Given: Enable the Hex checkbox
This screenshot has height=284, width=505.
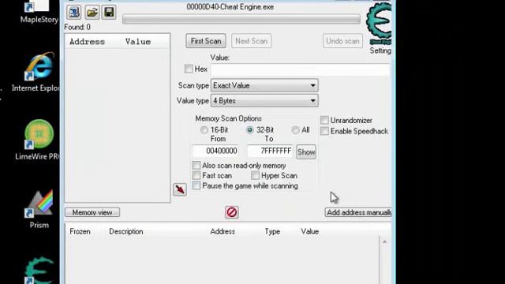Looking at the screenshot, I should 189,69.
